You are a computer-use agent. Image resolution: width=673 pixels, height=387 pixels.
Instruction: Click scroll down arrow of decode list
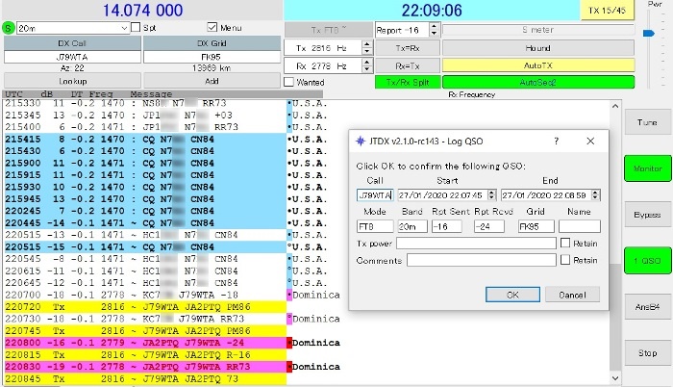(615, 378)
